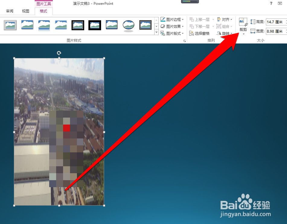Select the 格式 ribbon tab
The width and height of the screenshot is (287, 224).
(x=43, y=11)
